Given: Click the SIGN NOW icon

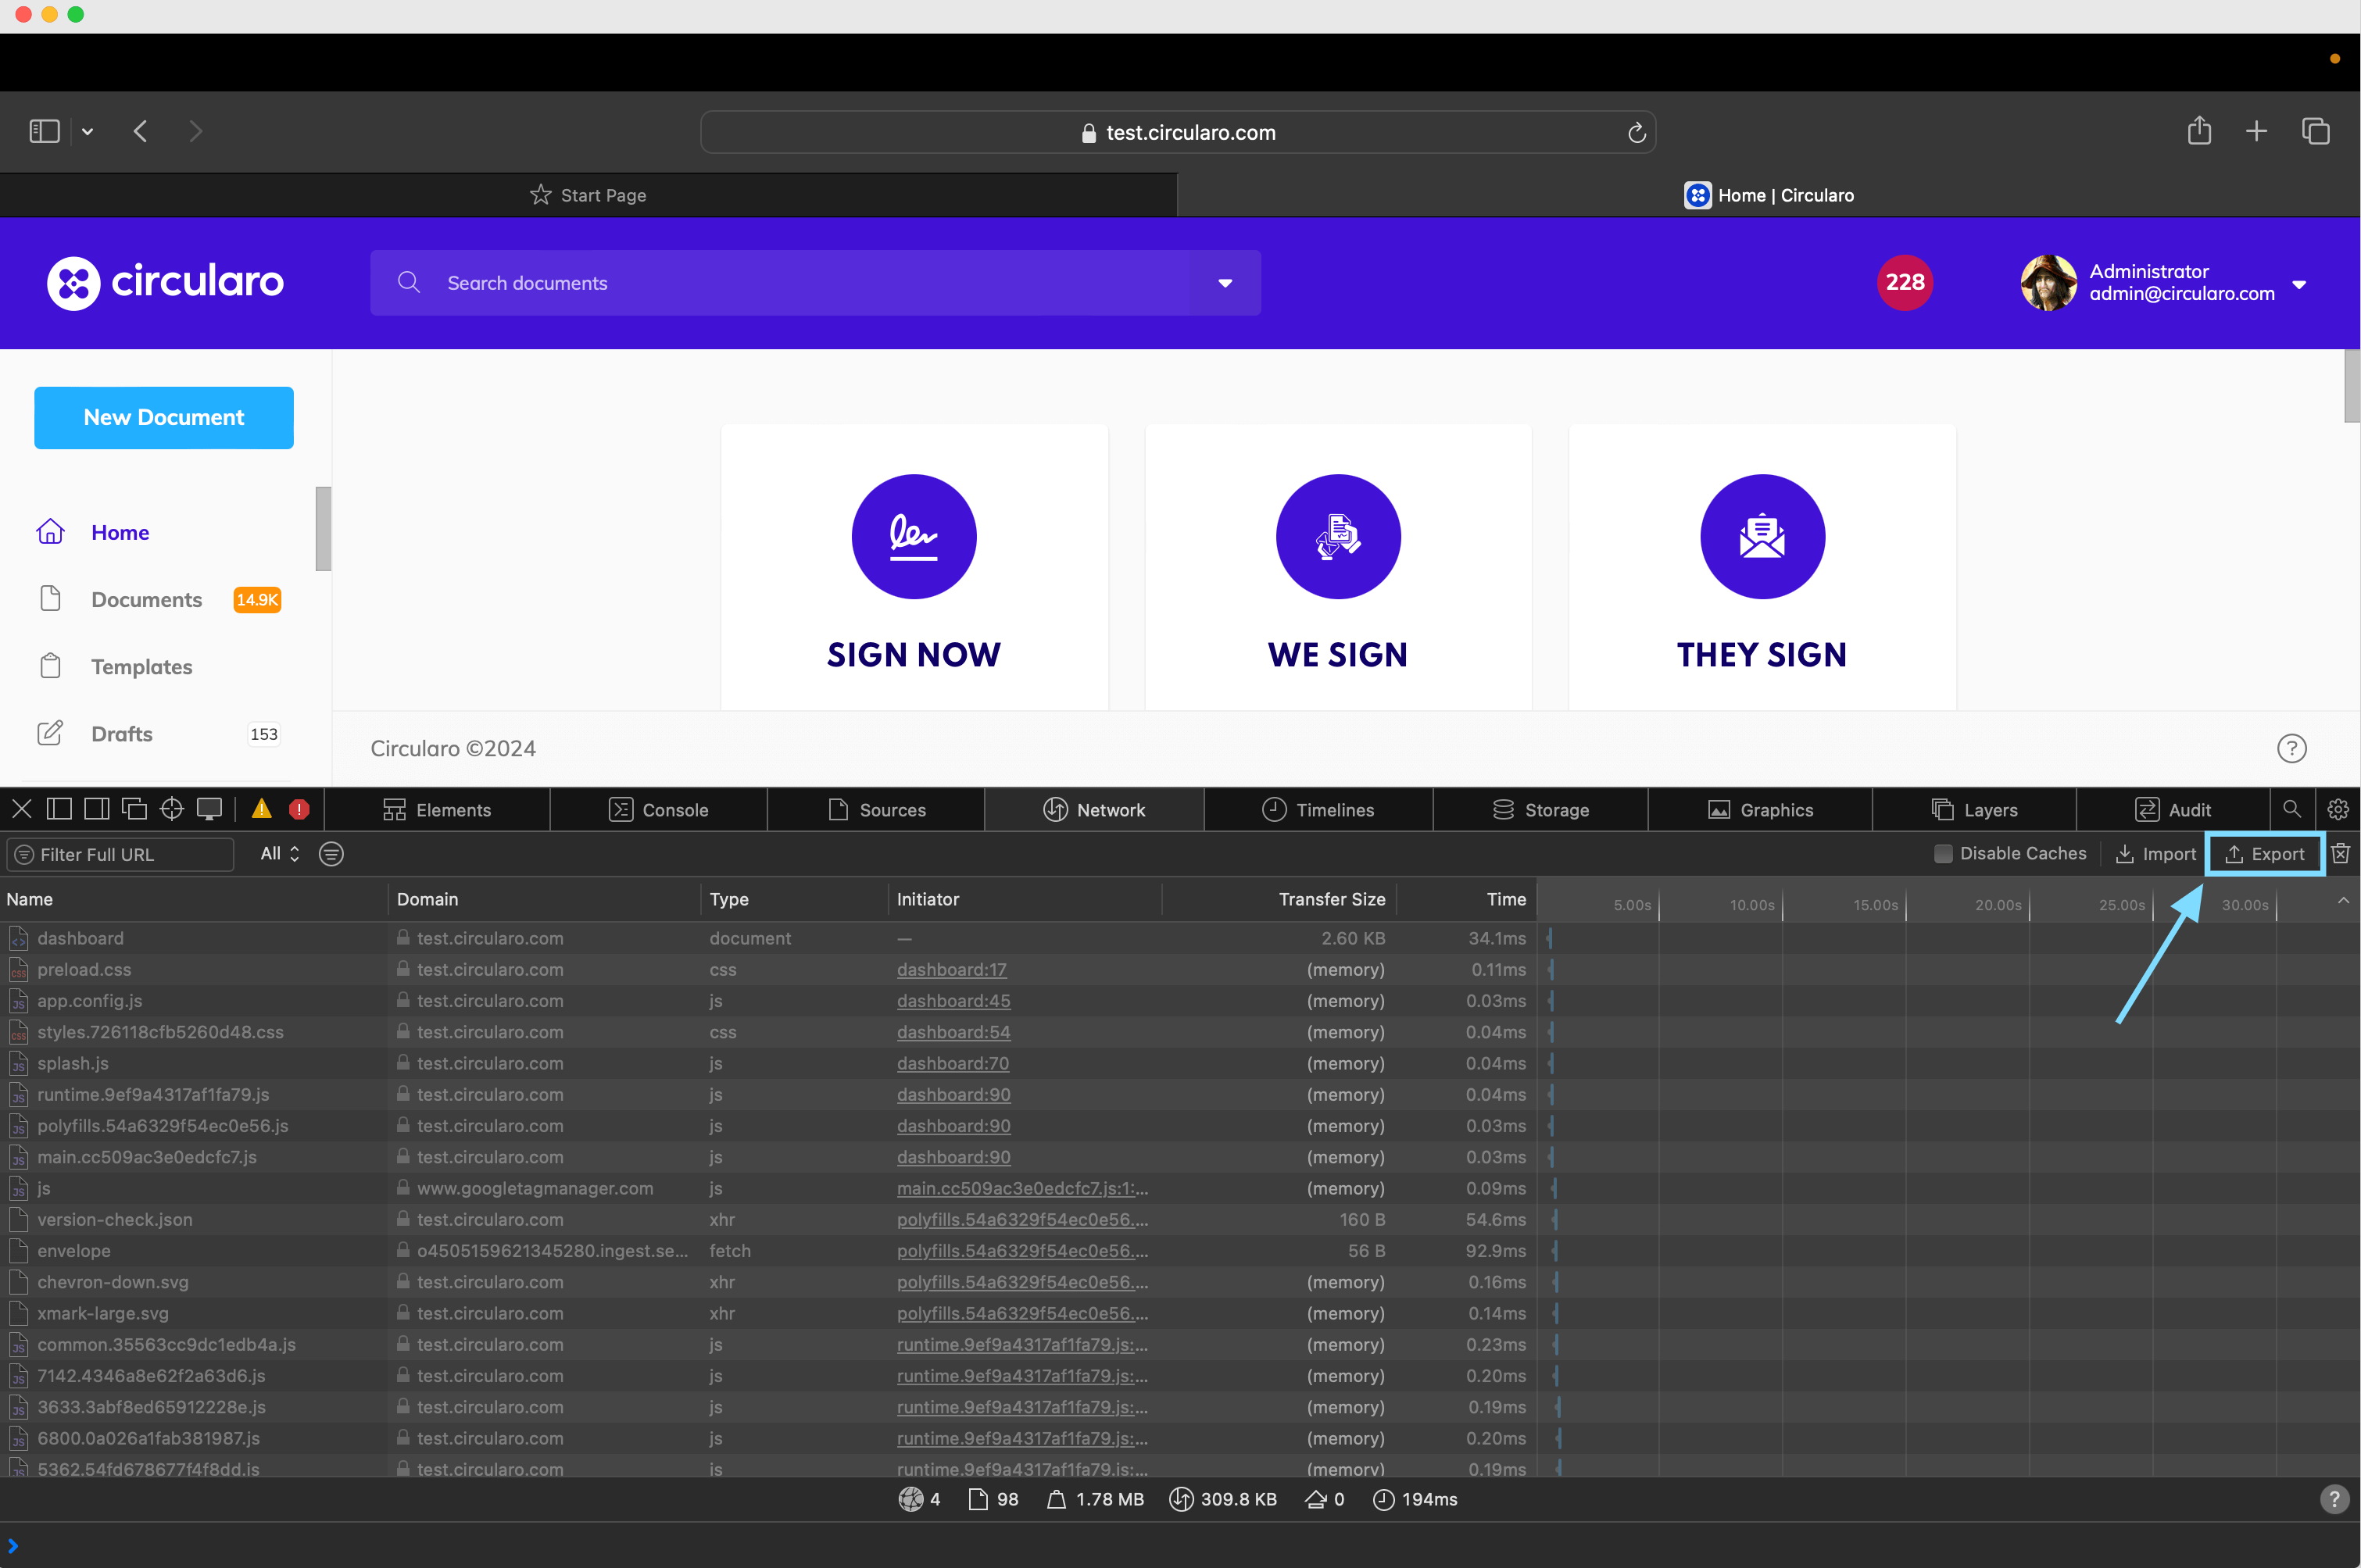Looking at the screenshot, I should click(x=912, y=534).
